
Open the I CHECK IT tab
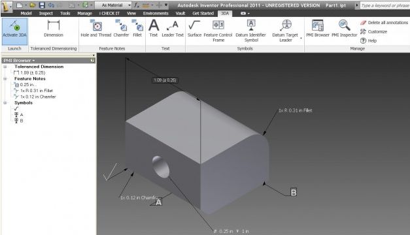pyautogui.click(x=109, y=13)
